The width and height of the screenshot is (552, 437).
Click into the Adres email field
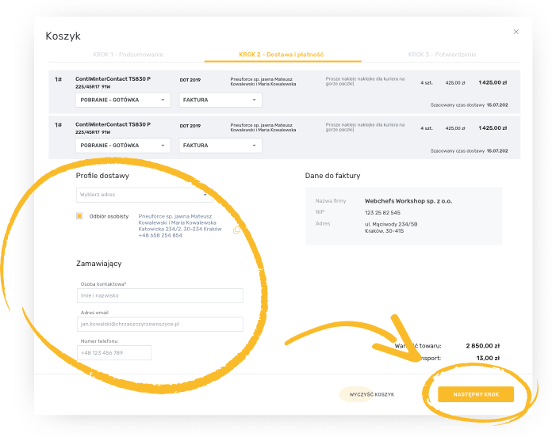[159, 324]
